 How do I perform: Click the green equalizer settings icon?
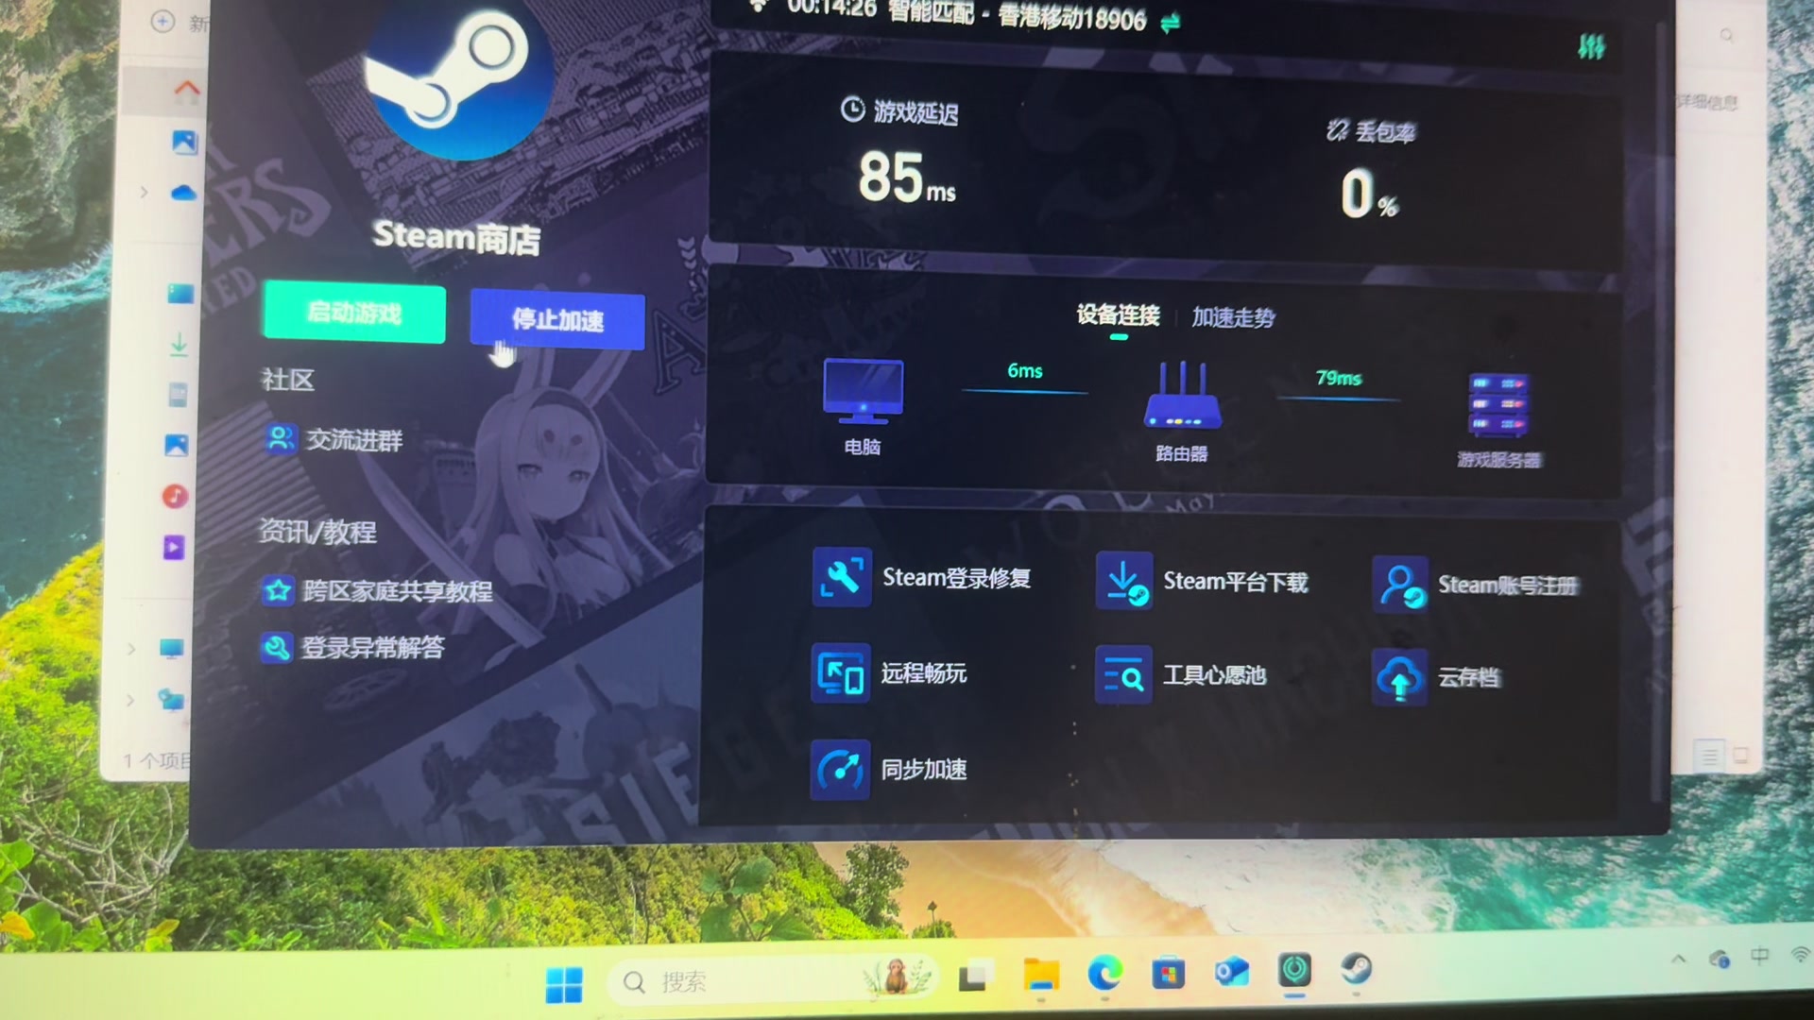click(x=1591, y=46)
